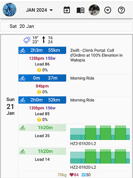Screen dimensions: 133x178
Task: Open the help question mark icon
Action: 121,10
